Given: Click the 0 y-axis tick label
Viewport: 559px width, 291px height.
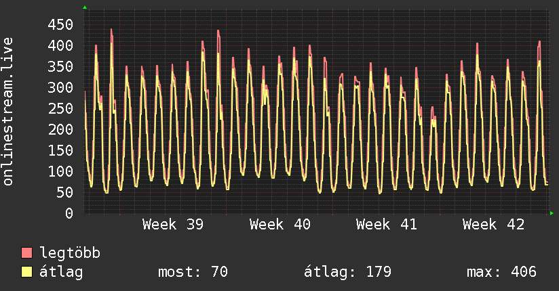Looking at the screenshot, I should pos(69,213).
